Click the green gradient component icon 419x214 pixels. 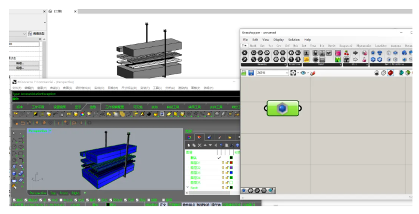(x=338, y=59)
